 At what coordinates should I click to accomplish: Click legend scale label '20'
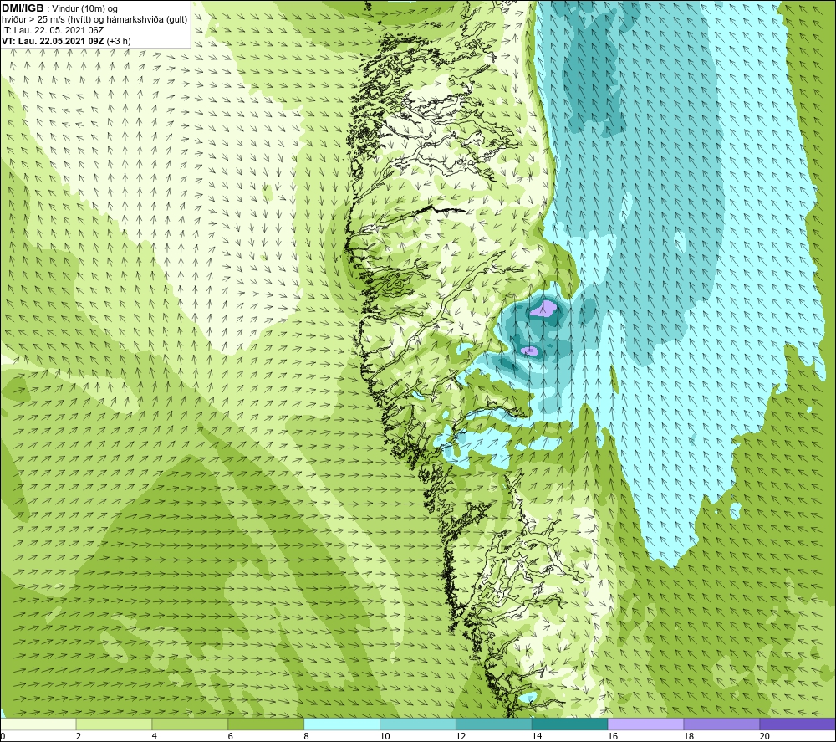pos(765,736)
